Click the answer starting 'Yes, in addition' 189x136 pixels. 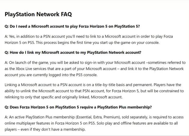coord(89,39)
